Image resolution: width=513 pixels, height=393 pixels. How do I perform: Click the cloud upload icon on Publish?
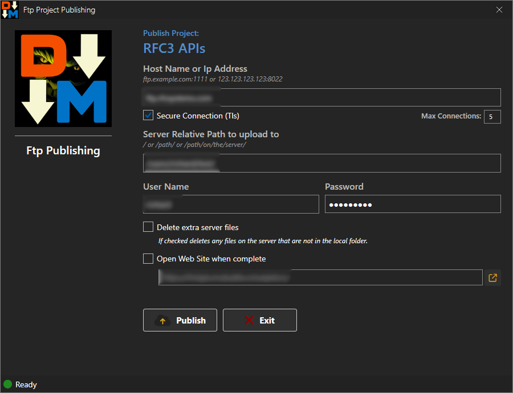point(162,321)
